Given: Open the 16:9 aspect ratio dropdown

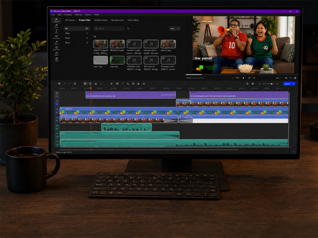Looking at the screenshot, I should (x=279, y=78).
